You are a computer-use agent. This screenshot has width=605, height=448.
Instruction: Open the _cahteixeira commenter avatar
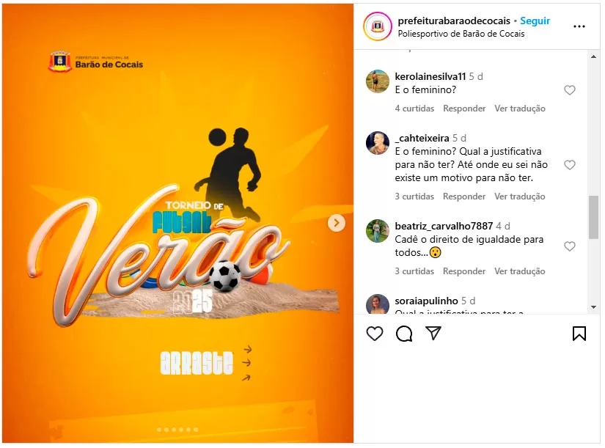click(378, 143)
